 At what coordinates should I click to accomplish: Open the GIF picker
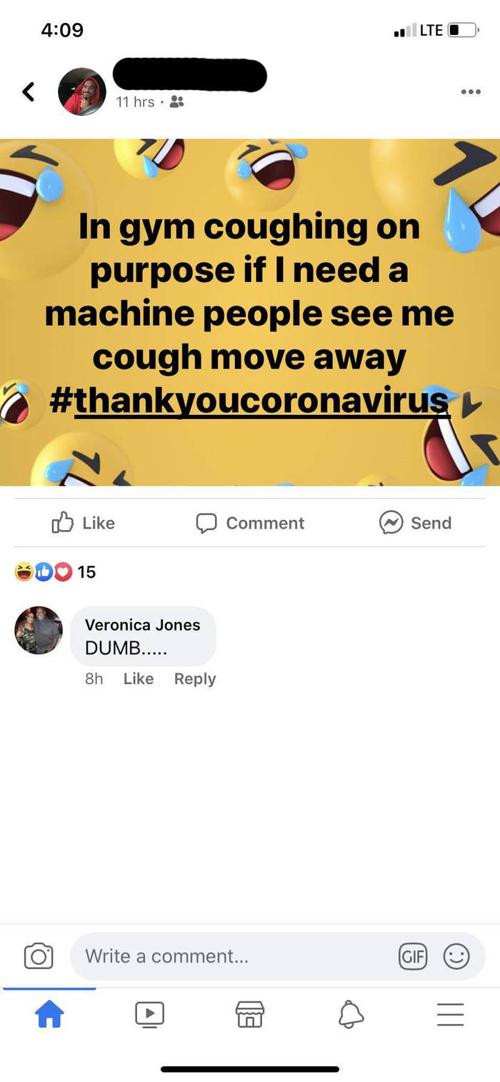click(413, 956)
